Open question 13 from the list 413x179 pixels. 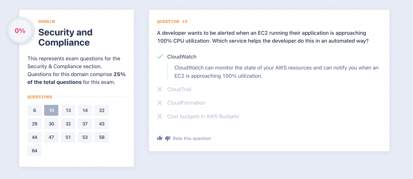tap(68, 110)
